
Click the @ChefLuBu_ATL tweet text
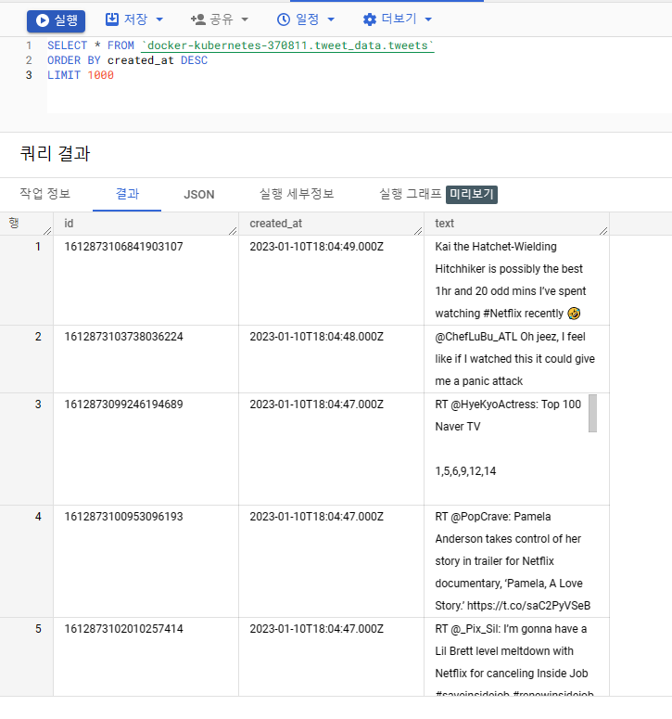[x=514, y=359]
